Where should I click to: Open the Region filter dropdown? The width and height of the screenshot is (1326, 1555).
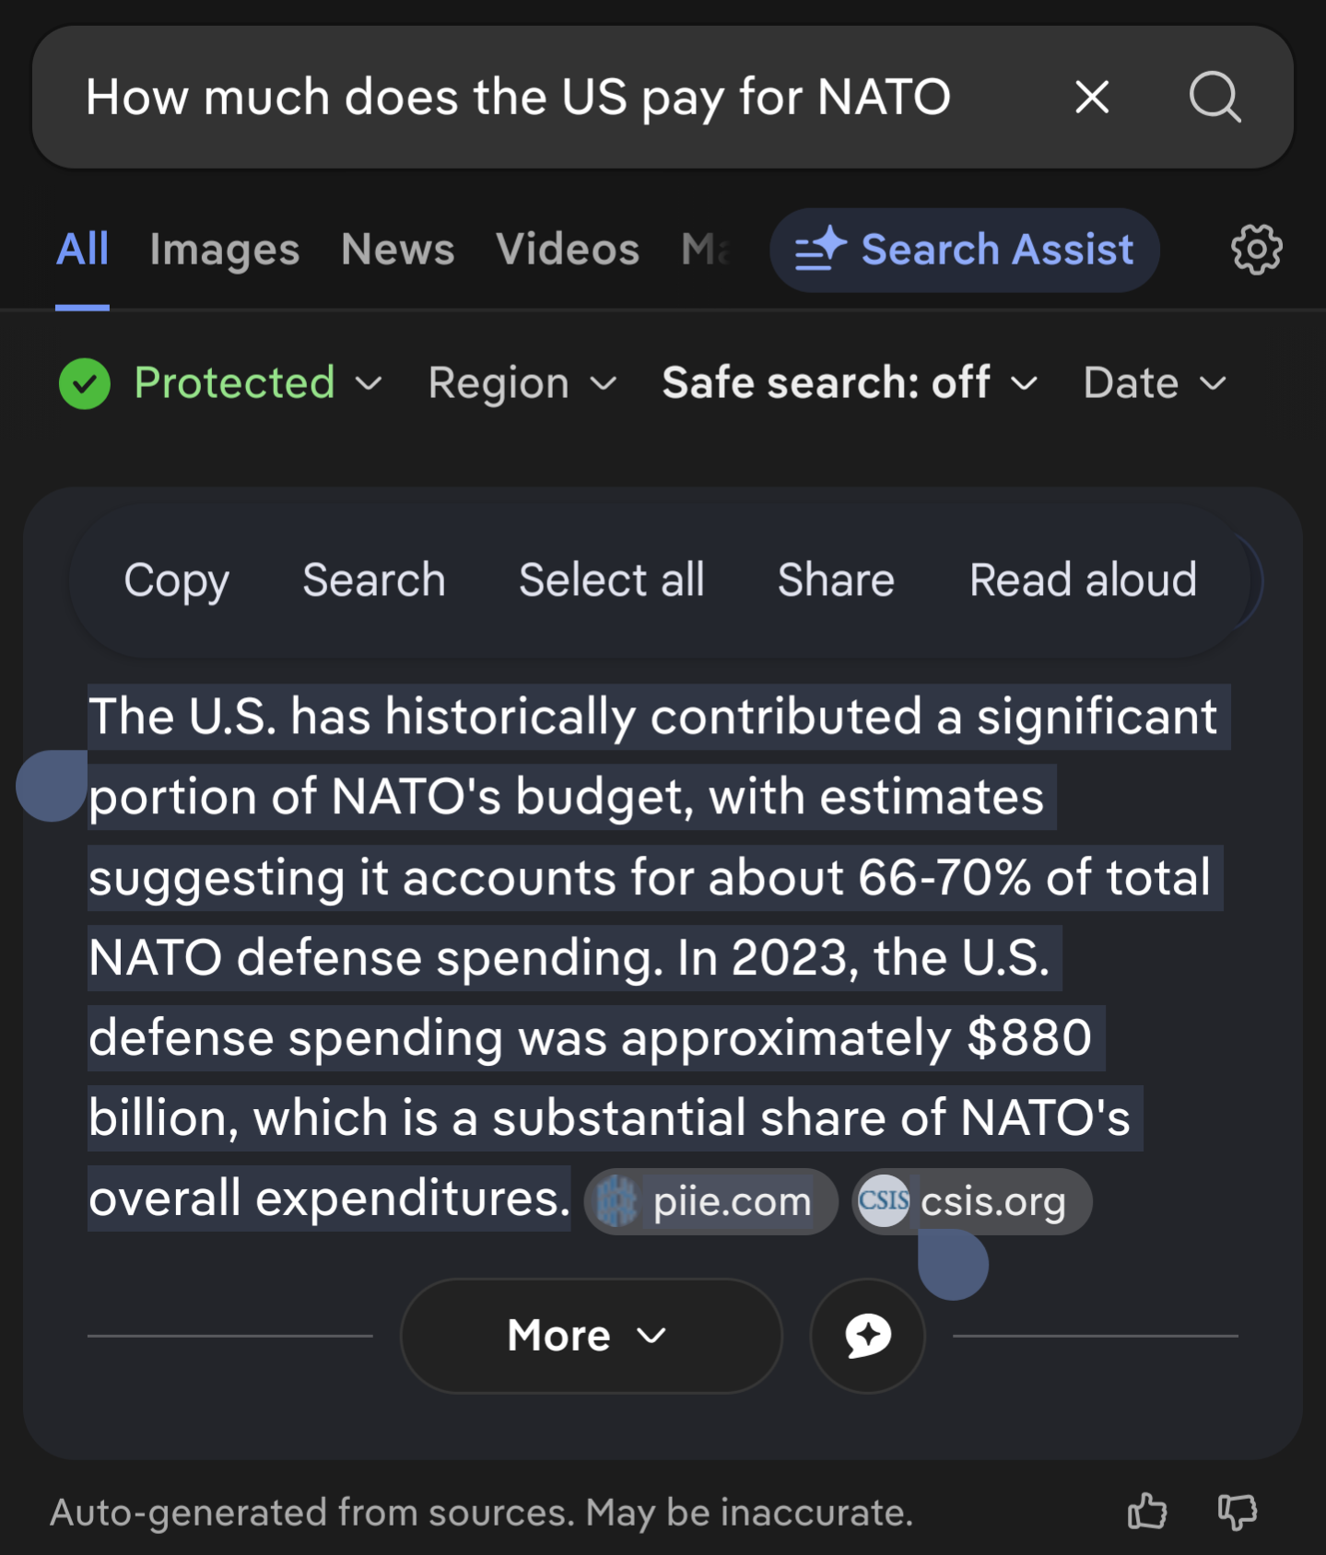[x=522, y=383]
